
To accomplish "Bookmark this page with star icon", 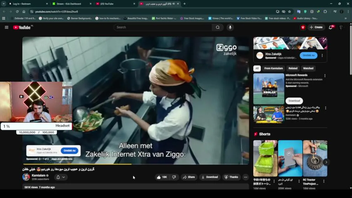I will click(289, 12).
